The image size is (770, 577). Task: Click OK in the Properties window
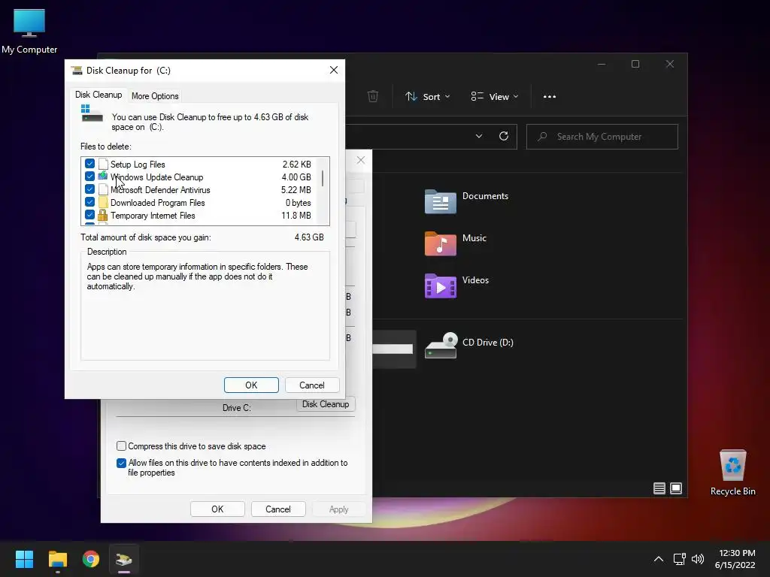pos(217,509)
